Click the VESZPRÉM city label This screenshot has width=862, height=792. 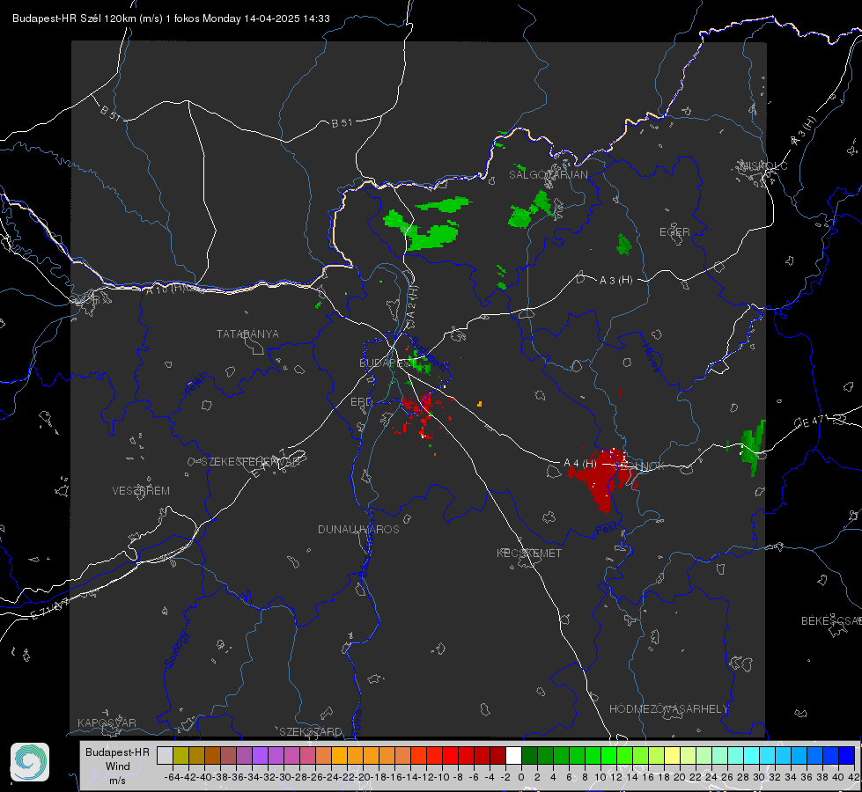[141, 490]
